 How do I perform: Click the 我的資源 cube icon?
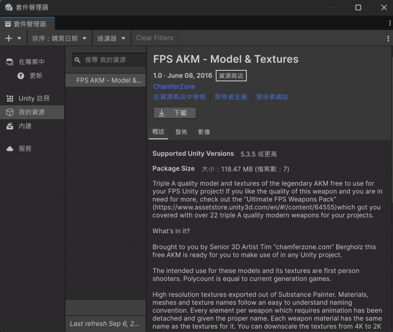pyautogui.click(x=10, y=112)
